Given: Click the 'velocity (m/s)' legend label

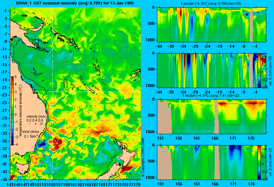Looking at the screenshot, I should (36, 116).
